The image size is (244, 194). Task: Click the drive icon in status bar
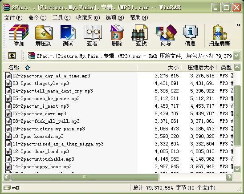pyautogui.click(x=7, y=188)
